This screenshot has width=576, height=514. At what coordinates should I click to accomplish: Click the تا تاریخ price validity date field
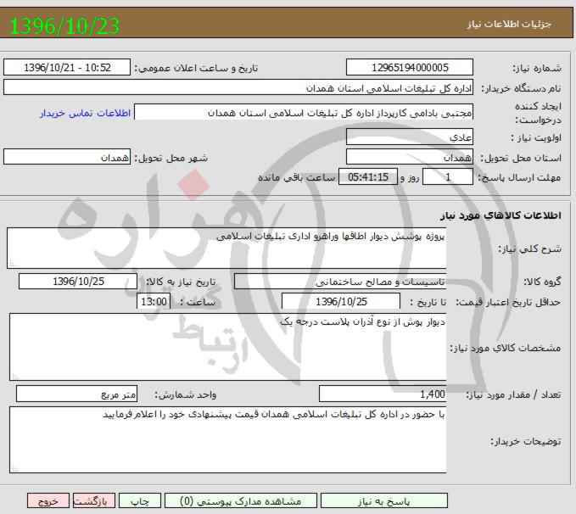341,302
